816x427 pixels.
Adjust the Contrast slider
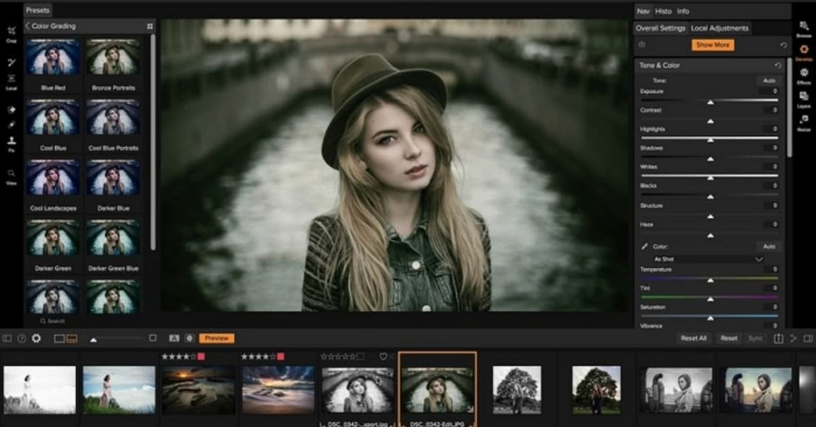click(x=710, y=120)
